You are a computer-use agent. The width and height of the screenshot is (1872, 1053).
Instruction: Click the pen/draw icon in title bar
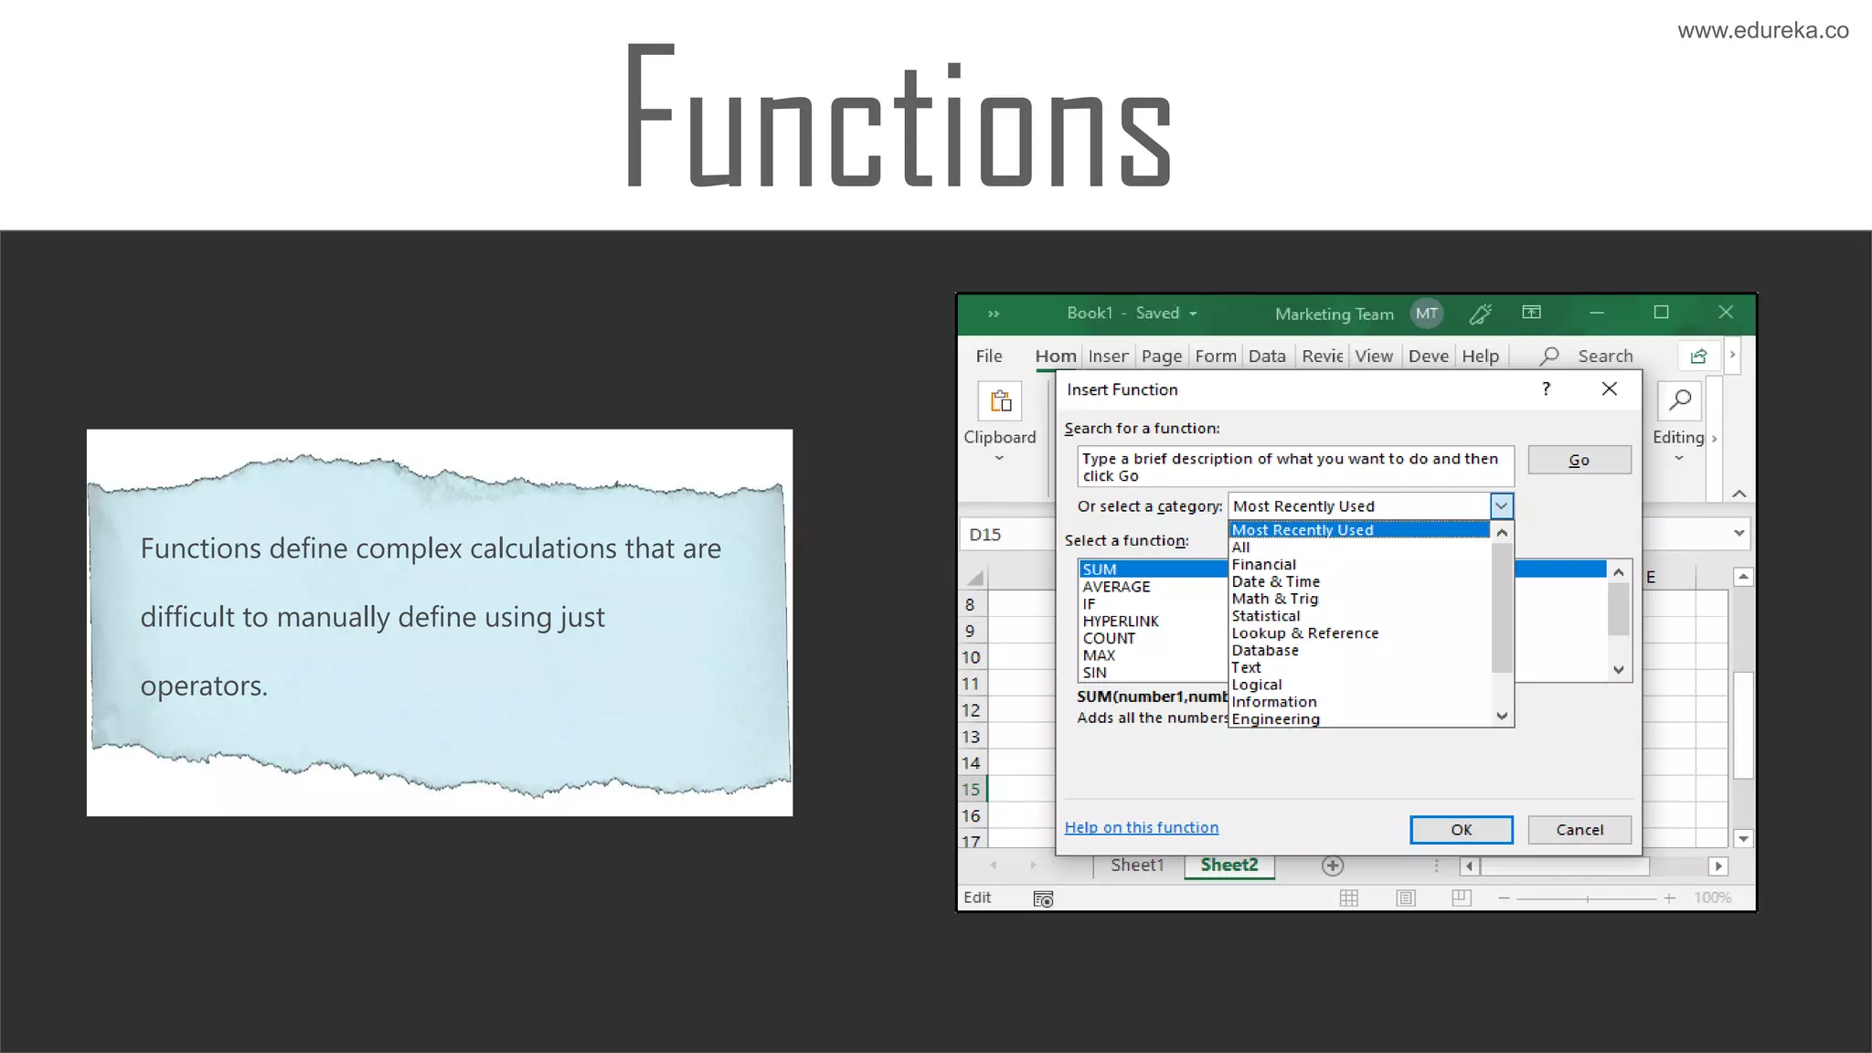point(1481,314)
